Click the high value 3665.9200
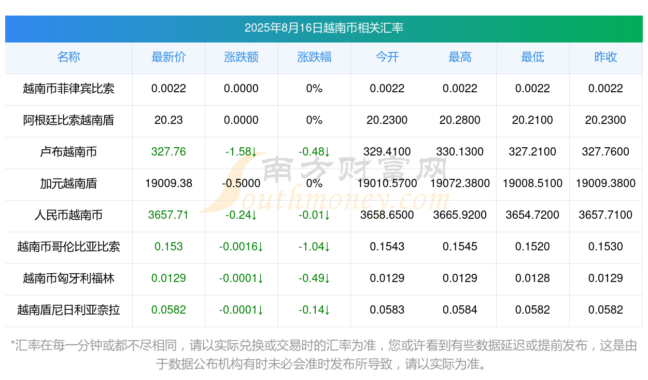The height and width of the screenshot is (380, 648). tap(460, 215)
